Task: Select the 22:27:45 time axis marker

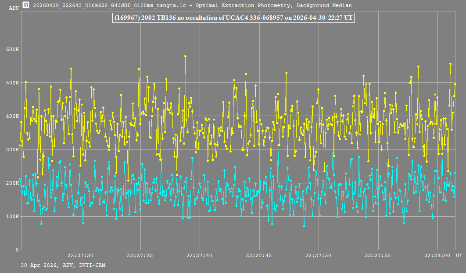Action: (258, 255)
